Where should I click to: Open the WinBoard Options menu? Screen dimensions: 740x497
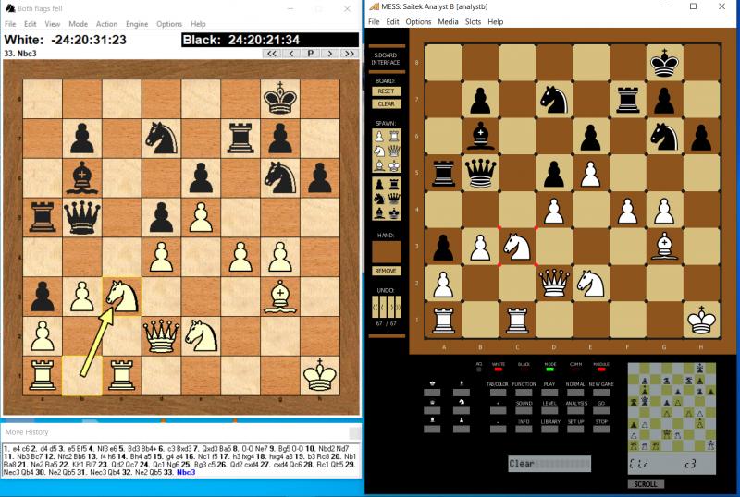[x=168, y=24]
